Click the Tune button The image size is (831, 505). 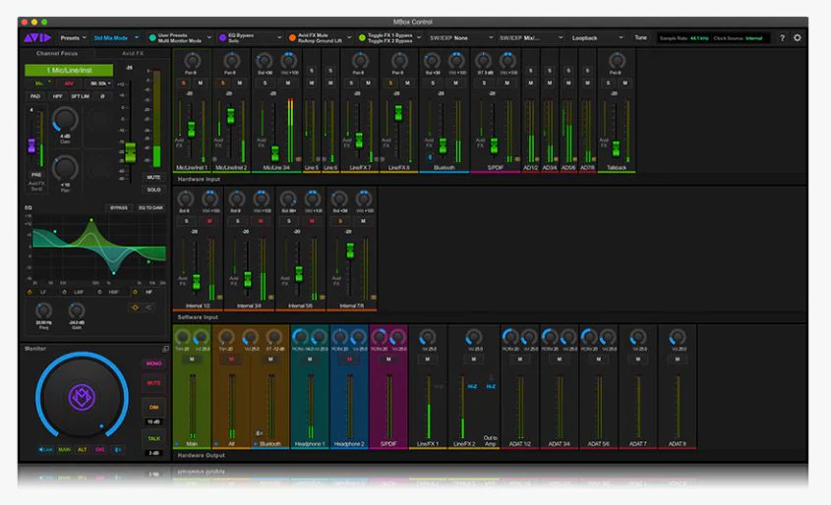pyautogui.click(x=641, y=38)
